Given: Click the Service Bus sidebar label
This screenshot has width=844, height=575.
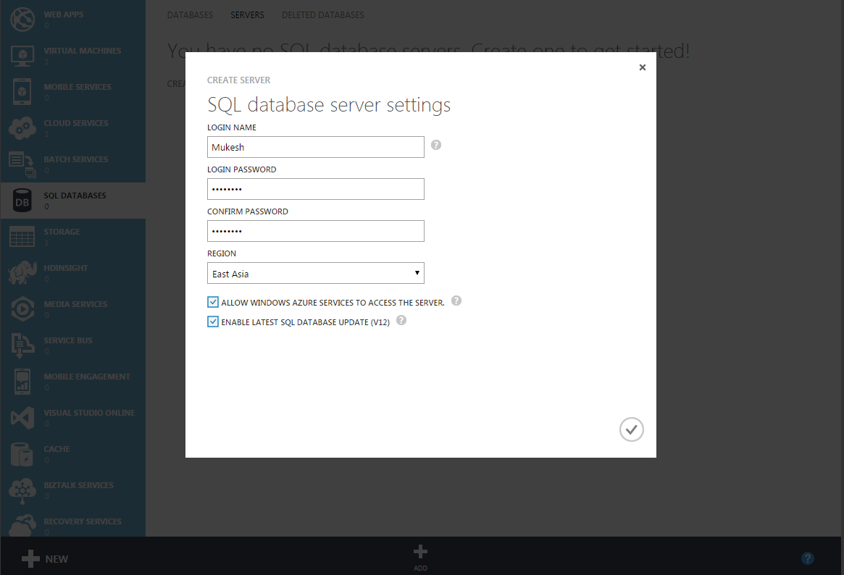Looking at the screenshot, I should point(68,340).
